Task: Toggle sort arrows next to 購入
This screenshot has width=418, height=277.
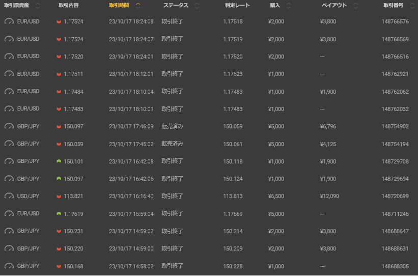Action: (289, 6)
